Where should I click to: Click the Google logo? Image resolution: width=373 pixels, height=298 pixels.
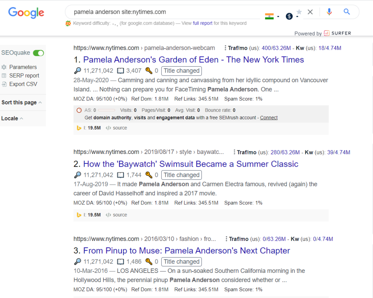(x=26, y=12)
